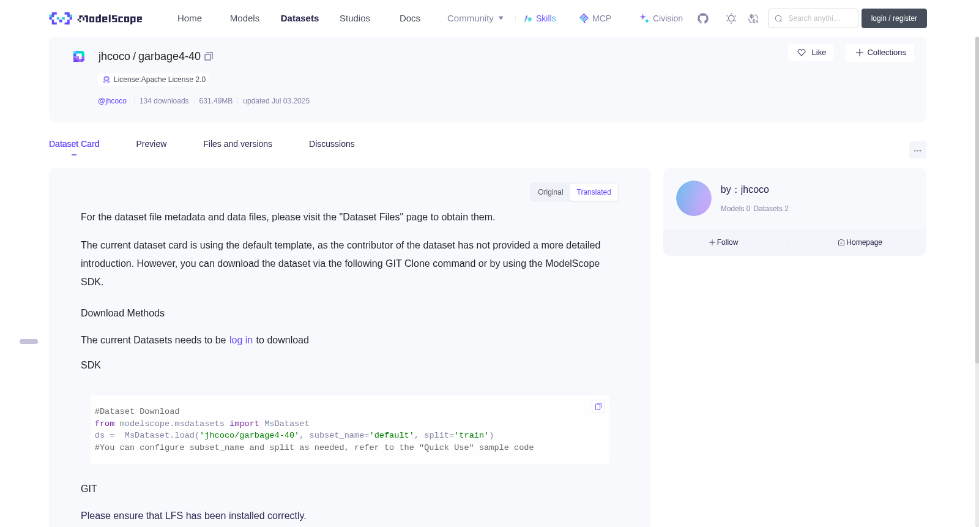This screenshot has width=979, height=527.
Task: Click the page vertical scrollbar
Action: point(977,199)
